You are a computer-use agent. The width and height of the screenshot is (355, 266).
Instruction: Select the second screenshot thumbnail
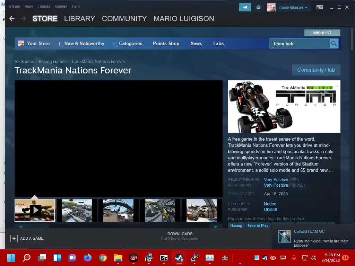[77, 210]
